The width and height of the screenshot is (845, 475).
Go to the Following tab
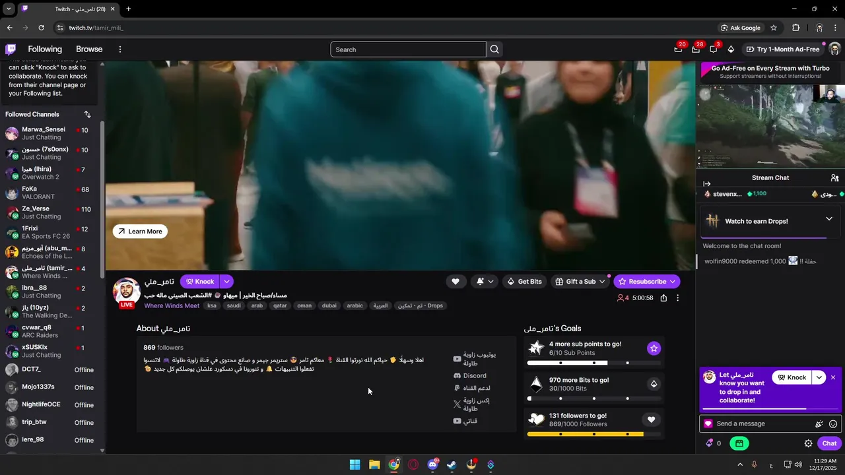tap(45, 49)
